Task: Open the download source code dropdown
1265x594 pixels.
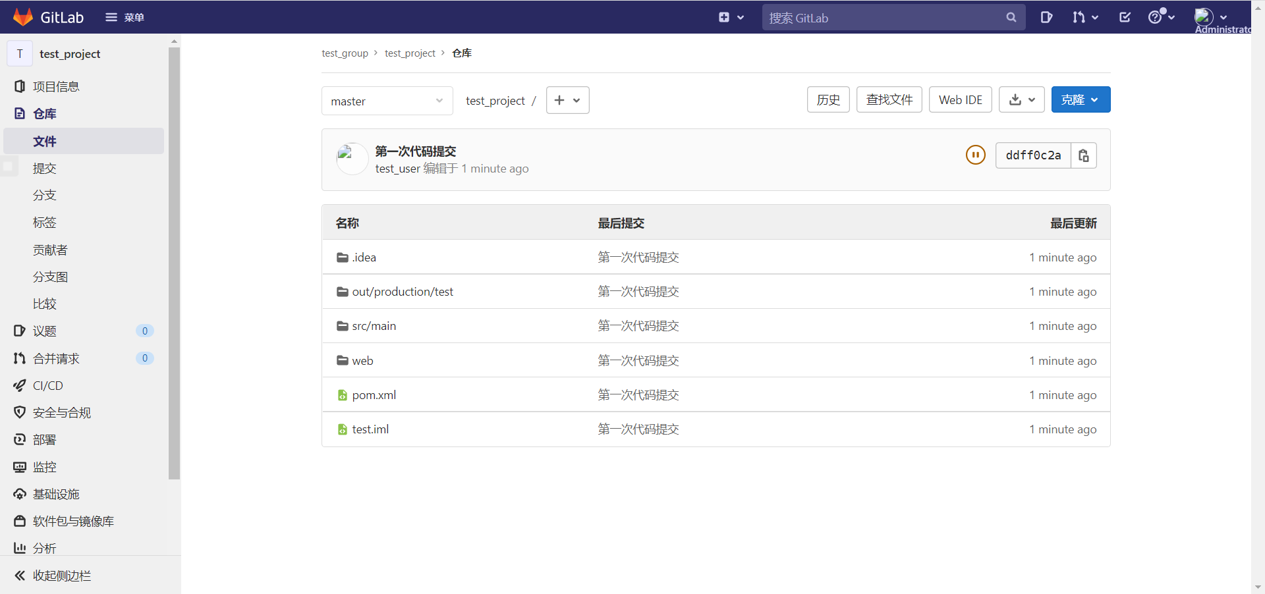Action: pyautogui.click(x=1021, y=99)
